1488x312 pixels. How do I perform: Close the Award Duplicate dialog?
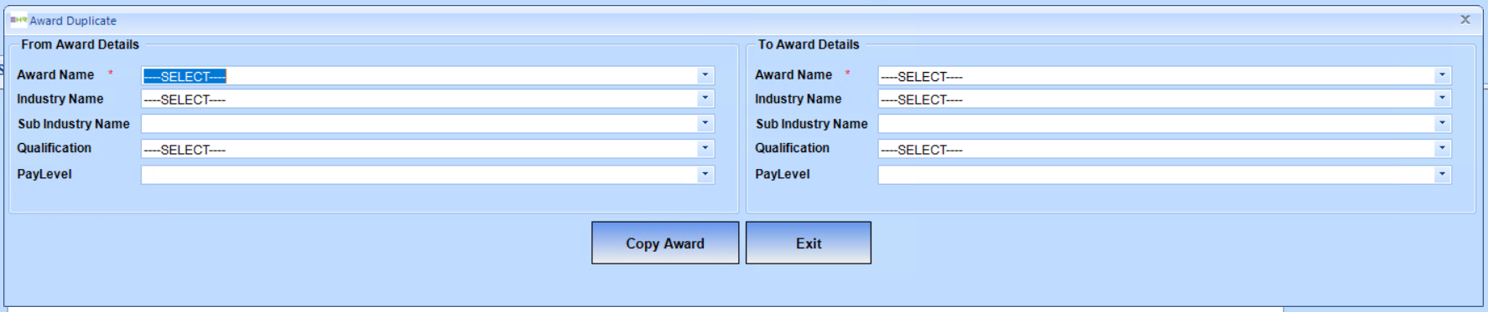1465,19
